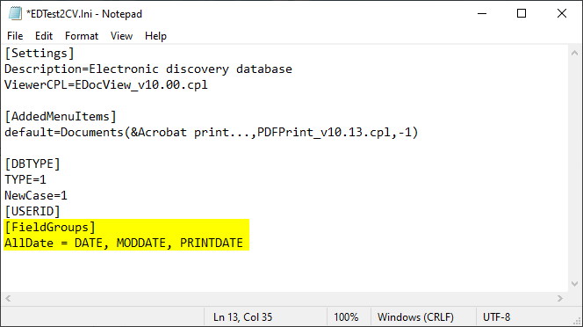Viewport: 583px width, 327px height.
Task: Click the window resize grip in status bar
Action: click(577, 321)
